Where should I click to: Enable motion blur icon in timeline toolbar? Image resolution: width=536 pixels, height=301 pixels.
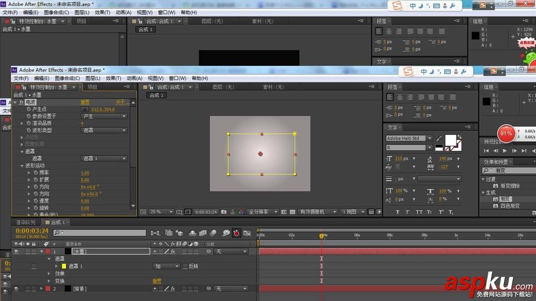click(213, 233)
